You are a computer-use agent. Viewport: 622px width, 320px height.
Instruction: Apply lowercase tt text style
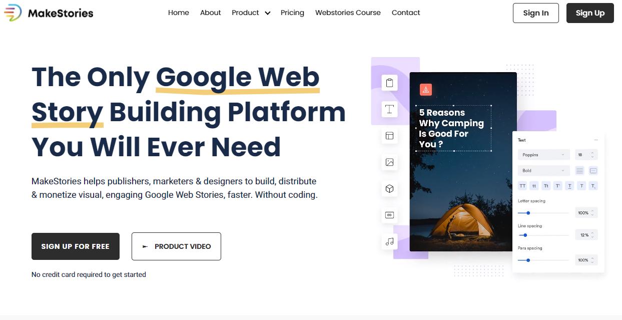coord(534,186)
